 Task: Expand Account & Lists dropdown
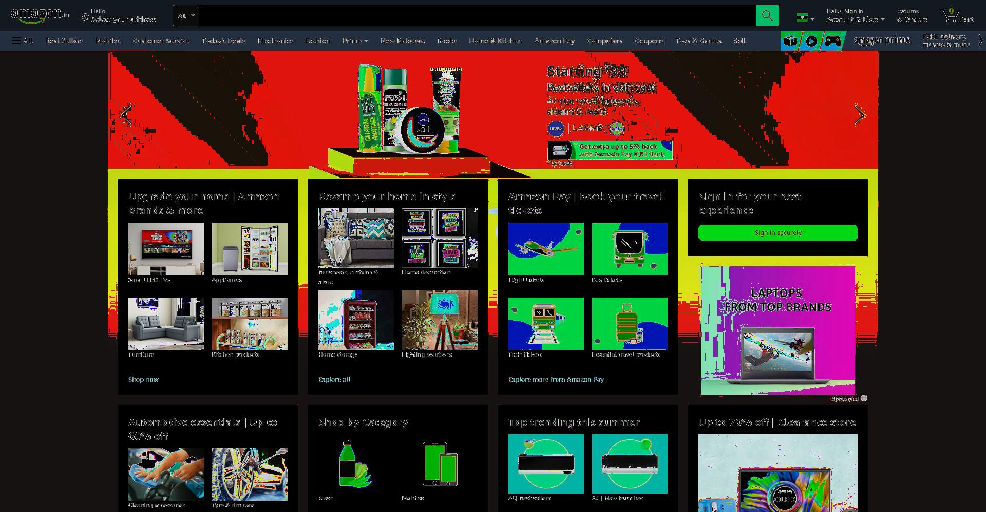(855, 15)
